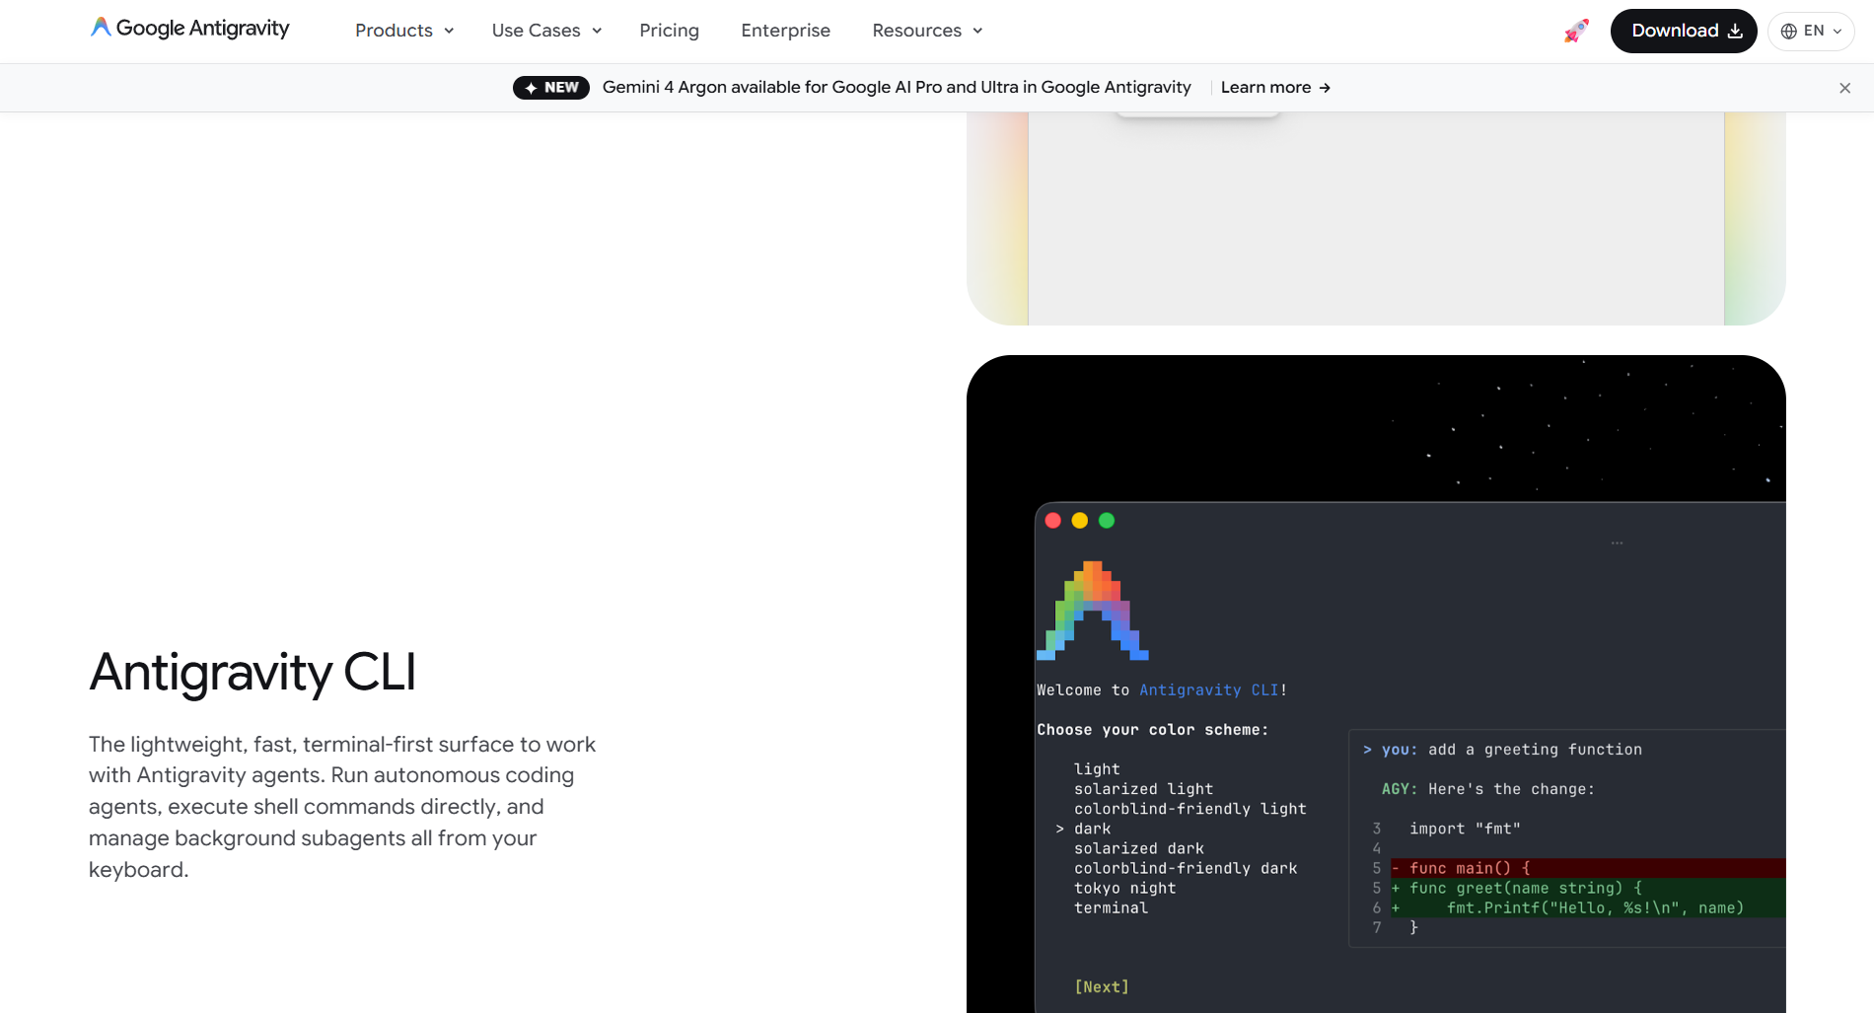
Task: Expand the Products dropdown menu
Action: point(404,31)
